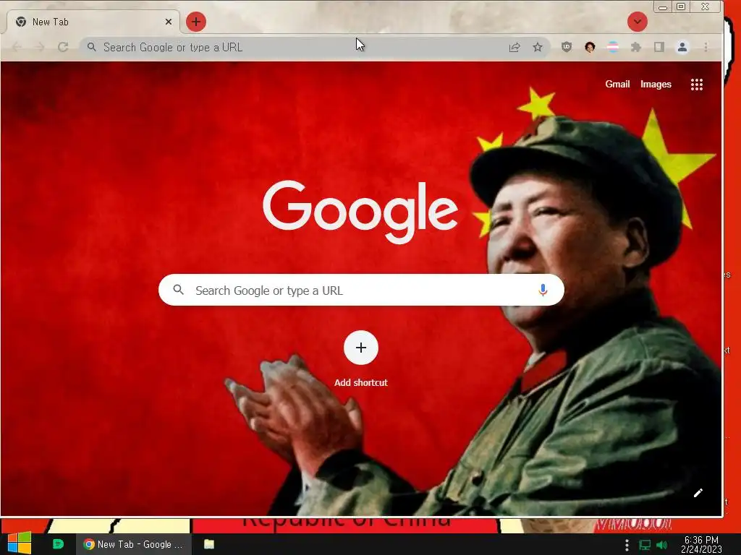The height and width of the screenshot is (555, 741).
Task: Click the Google logo
Action: click(x=360, y=212)
